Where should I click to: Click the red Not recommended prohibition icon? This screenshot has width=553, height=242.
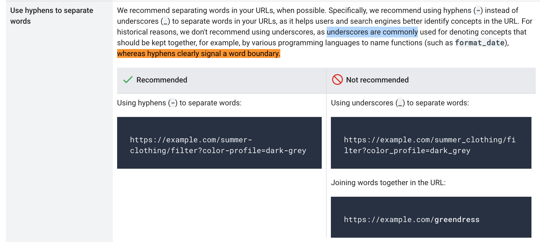click(337, 79)
